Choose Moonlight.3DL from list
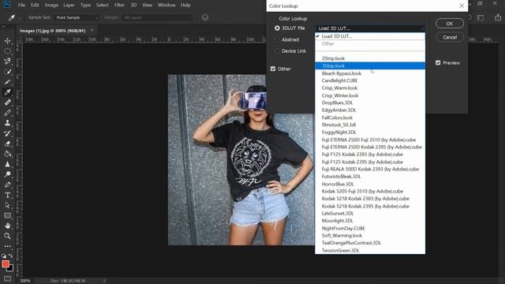The width and height of the screenshot is (505, 284). tap(370, 221)
